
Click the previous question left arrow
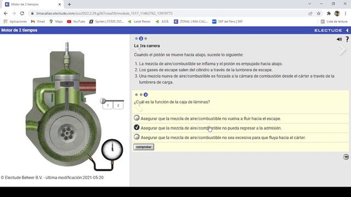[x=139, y=107]
